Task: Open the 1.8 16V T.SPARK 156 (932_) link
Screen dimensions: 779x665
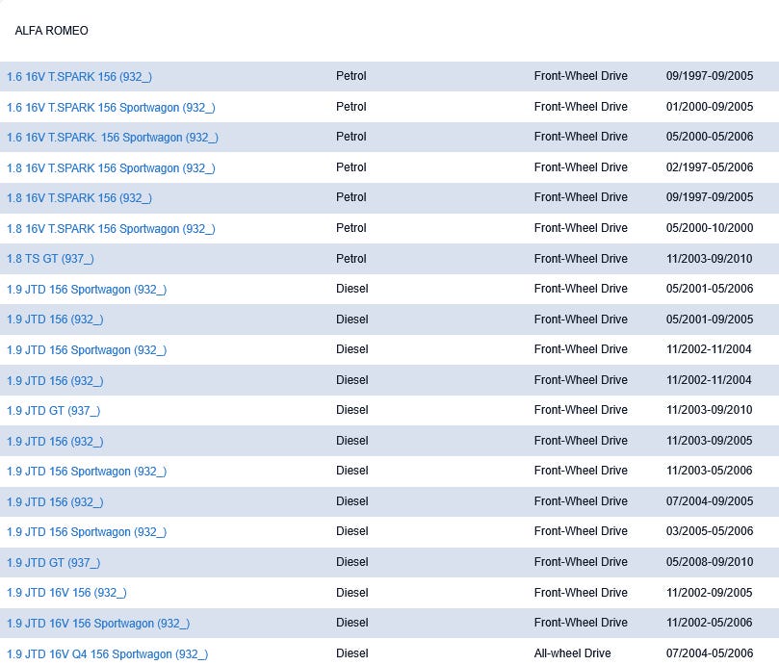Action: click(80, 197)
